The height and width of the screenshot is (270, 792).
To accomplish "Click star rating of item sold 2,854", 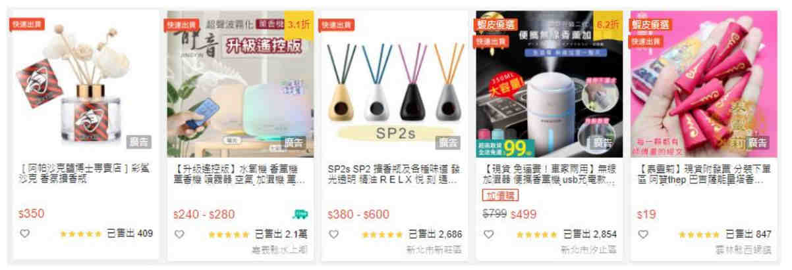I will click(537, 234).
